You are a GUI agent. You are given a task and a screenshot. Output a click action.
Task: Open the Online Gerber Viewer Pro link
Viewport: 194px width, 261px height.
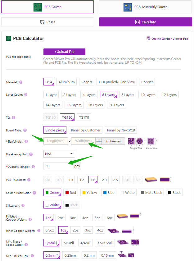pos(167,39)
